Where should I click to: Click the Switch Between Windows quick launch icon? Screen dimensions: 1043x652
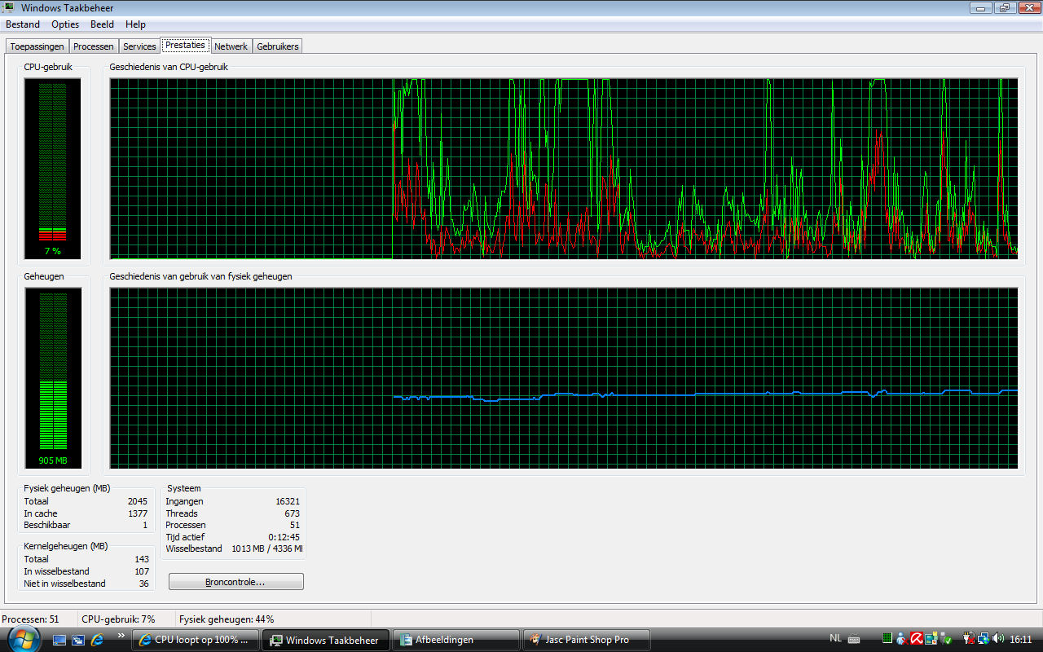78,640
